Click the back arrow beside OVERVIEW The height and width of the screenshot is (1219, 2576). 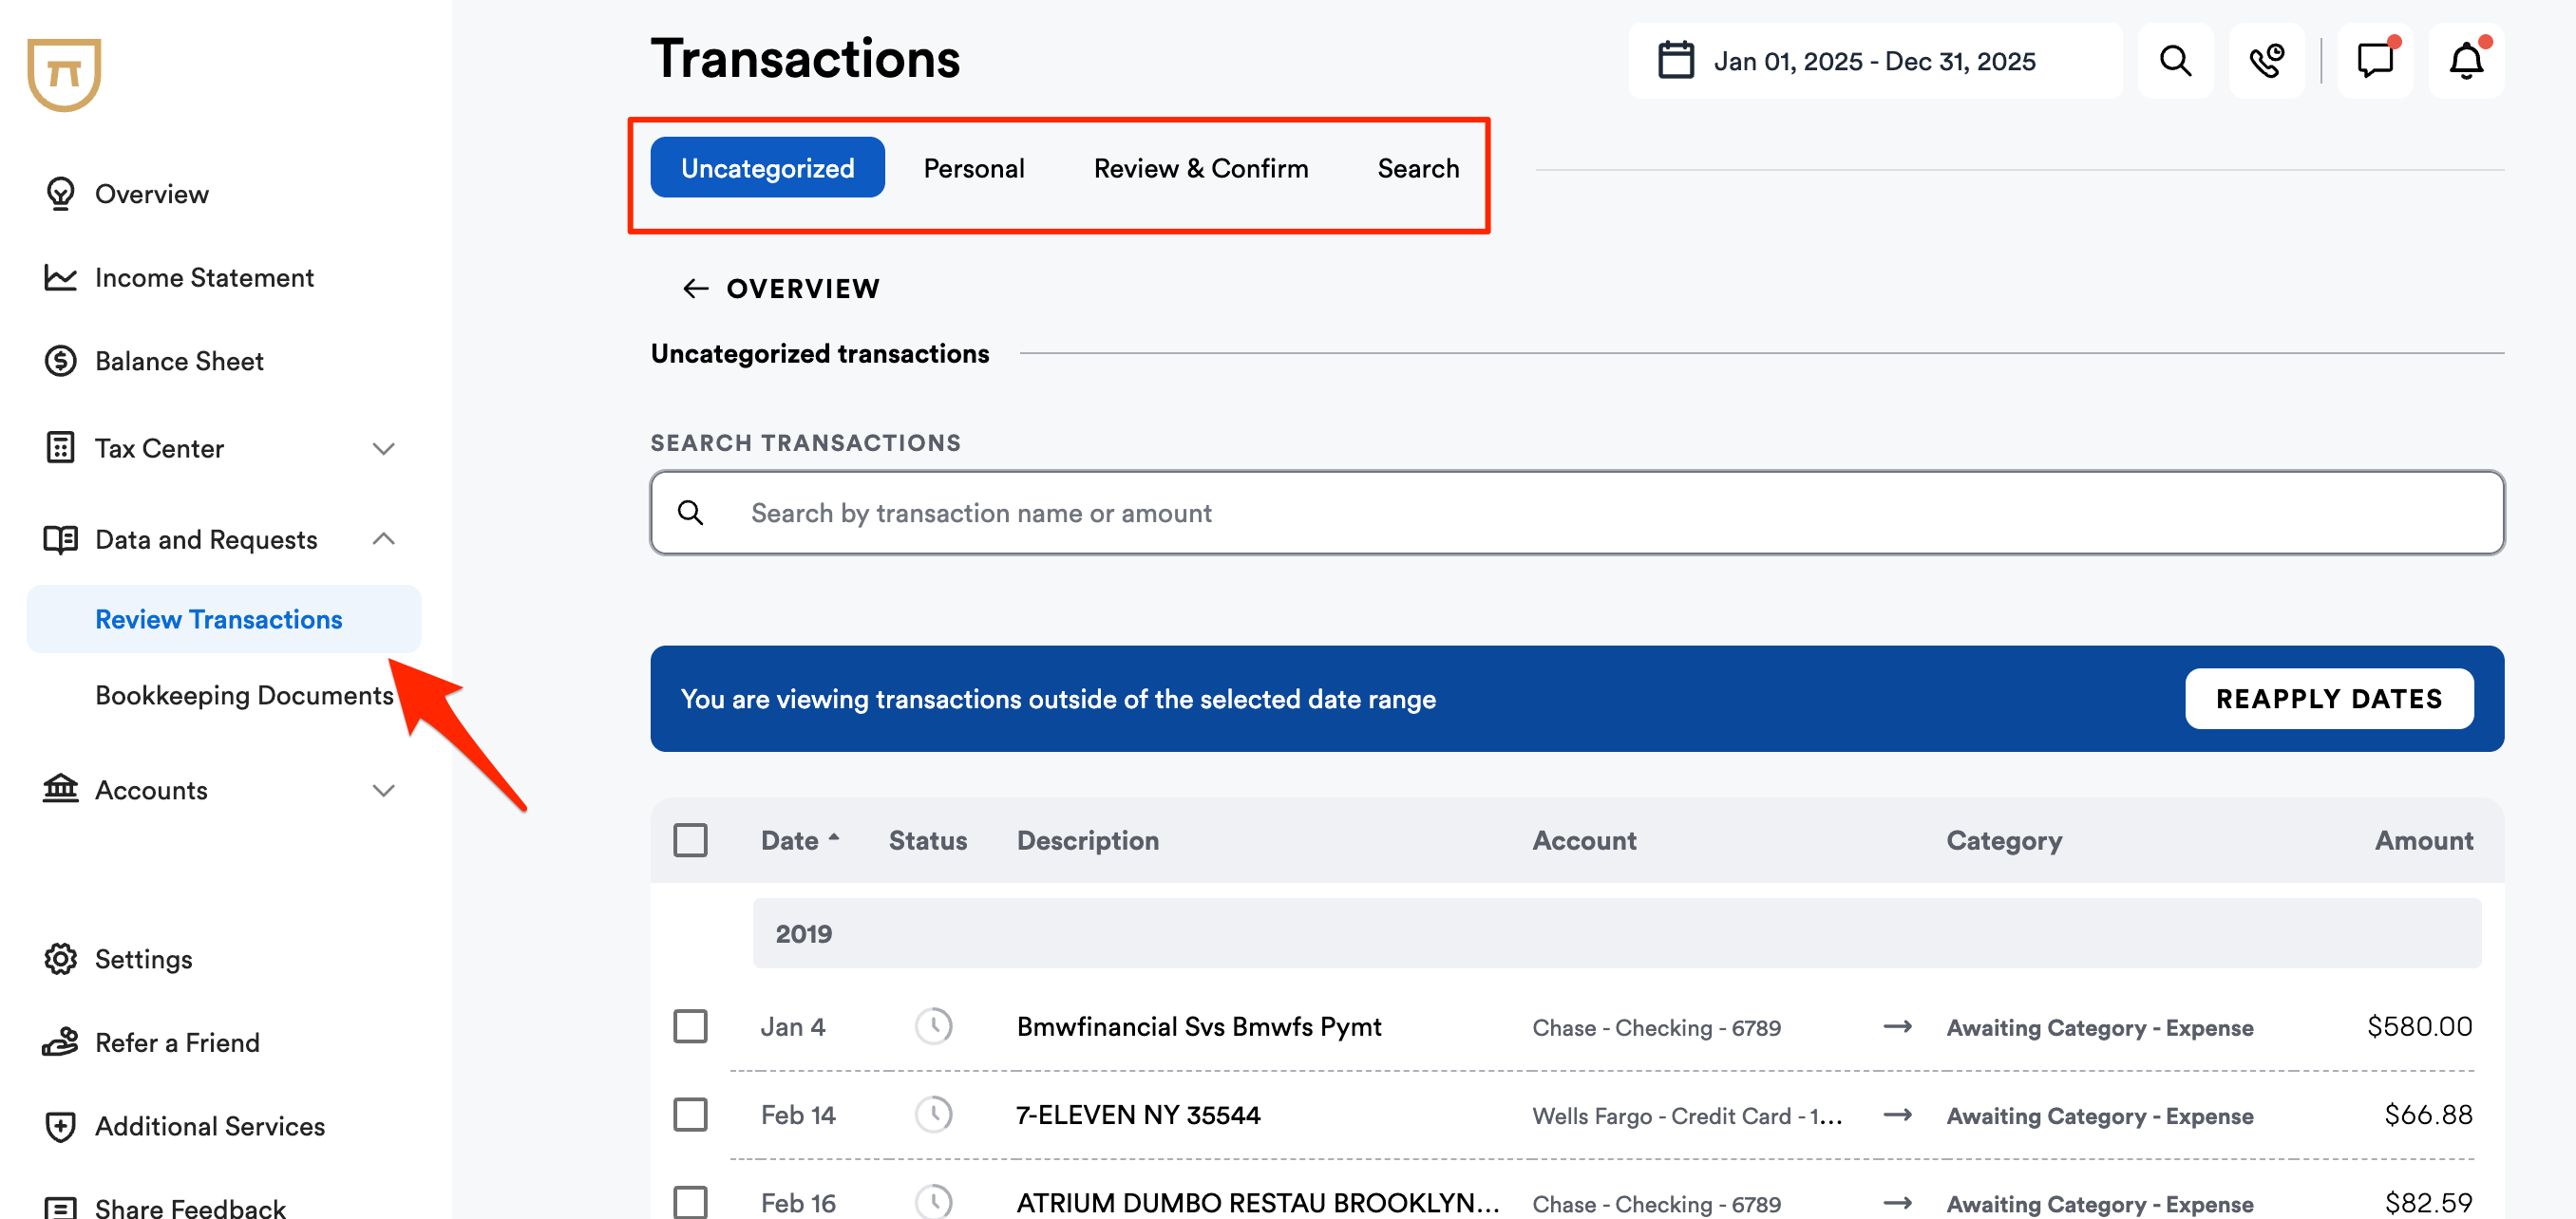(x=695, y=289)
